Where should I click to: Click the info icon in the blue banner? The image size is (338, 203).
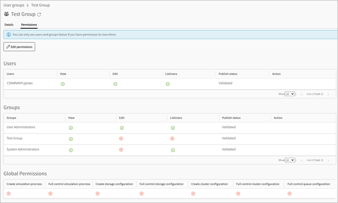9,35
